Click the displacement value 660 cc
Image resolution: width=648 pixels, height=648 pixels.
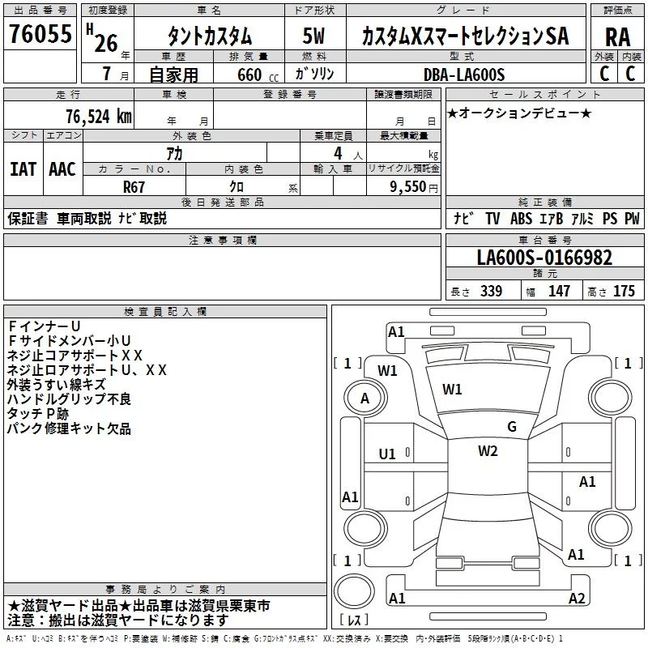[x=258, y=75]
